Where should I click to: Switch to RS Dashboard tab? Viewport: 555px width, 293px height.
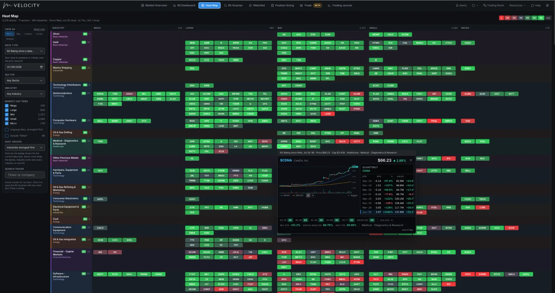[184, 5]
